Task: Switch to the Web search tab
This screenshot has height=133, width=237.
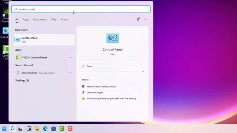Action: click(54, 20)
